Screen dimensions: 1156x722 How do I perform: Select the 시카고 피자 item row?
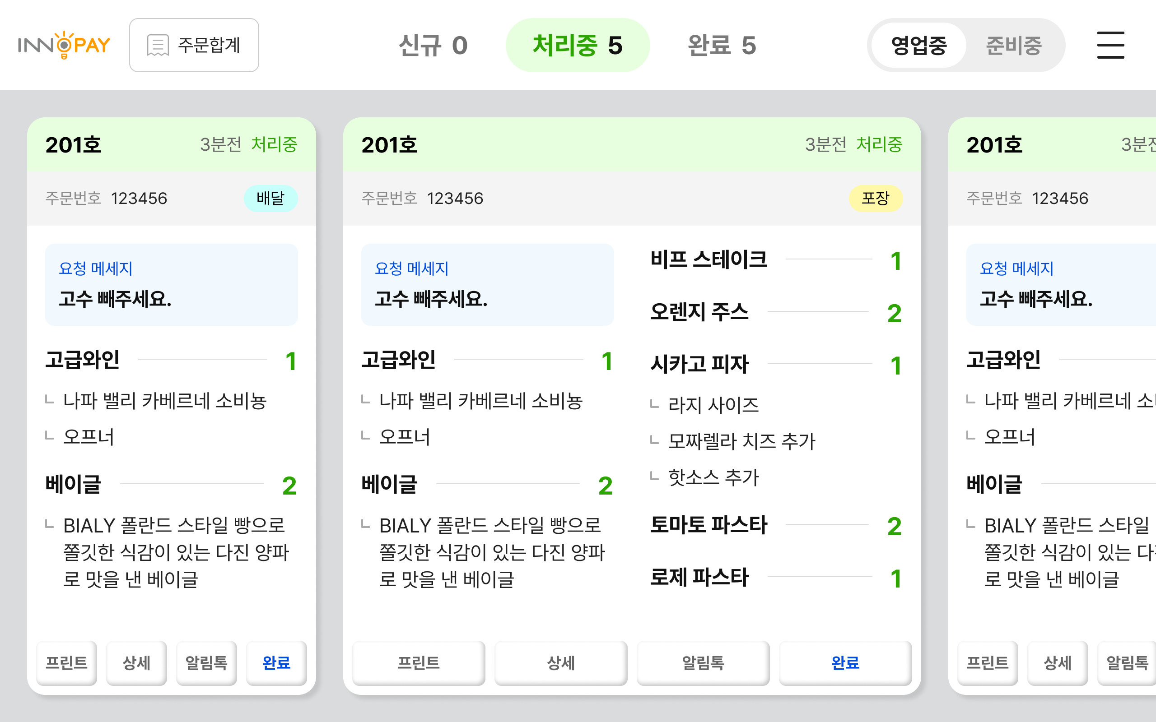pos(775,364)
